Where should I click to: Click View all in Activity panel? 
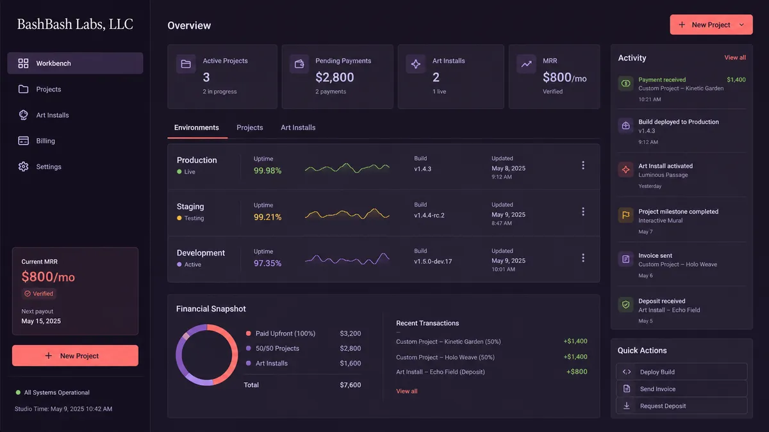[x=735, y=58]
